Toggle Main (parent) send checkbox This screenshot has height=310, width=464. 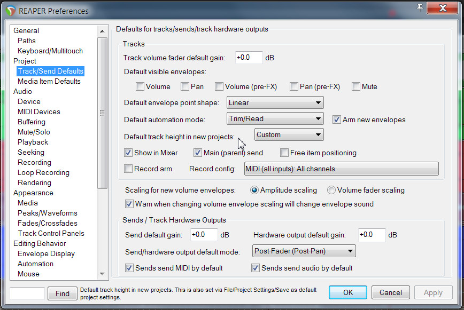coord(198,153)
